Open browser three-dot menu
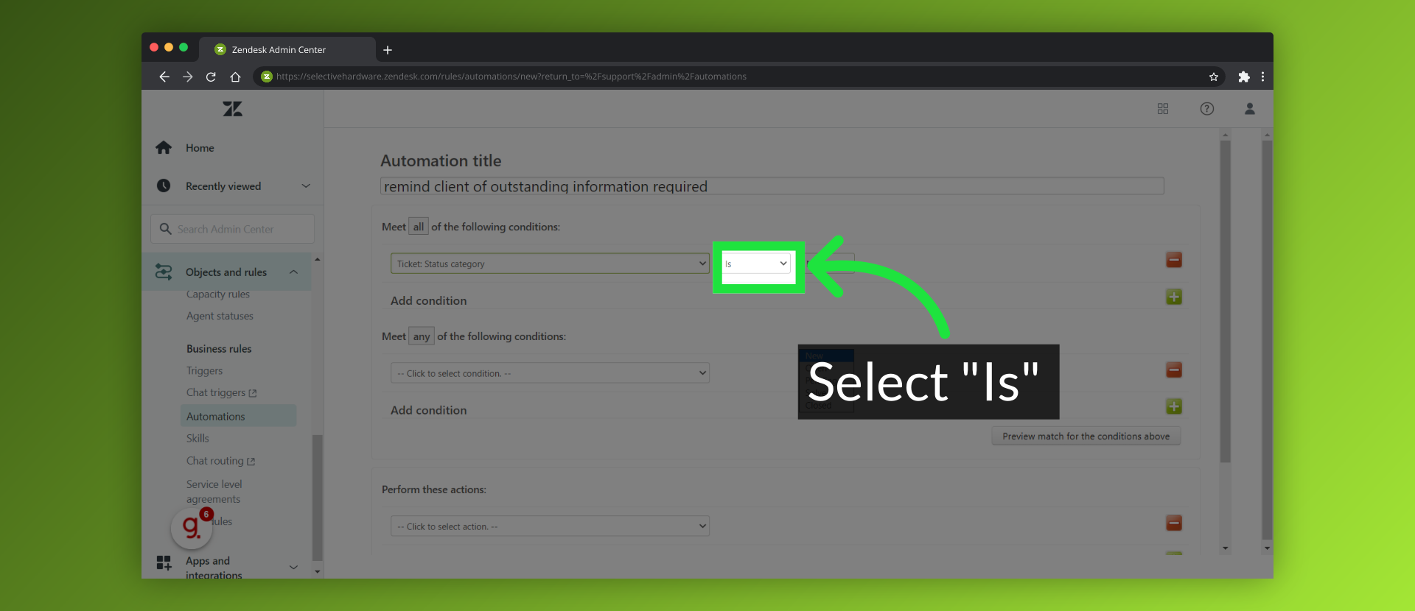This screenshot has height=611, width=1415. tap(1262, 77)
